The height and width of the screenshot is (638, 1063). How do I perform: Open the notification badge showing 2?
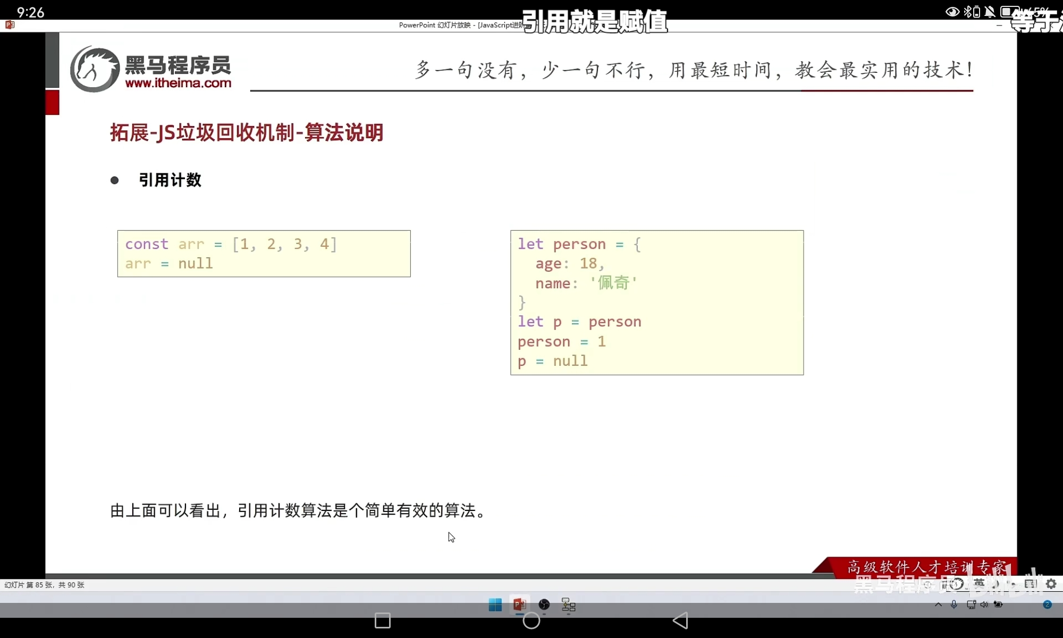pos(1047,605)
